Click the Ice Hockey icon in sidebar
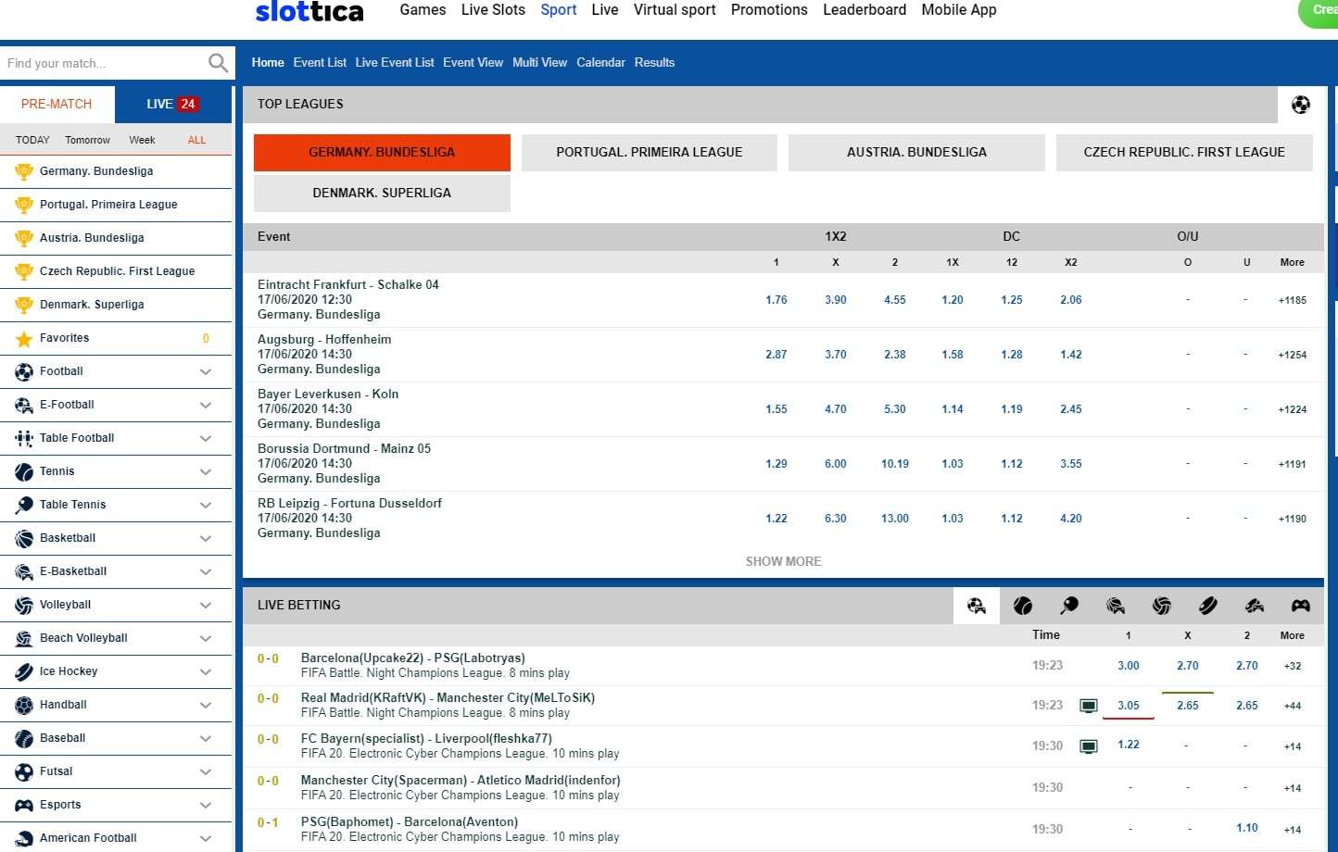The width and height of the screenshot is (1338, 852). coord(24,672)
